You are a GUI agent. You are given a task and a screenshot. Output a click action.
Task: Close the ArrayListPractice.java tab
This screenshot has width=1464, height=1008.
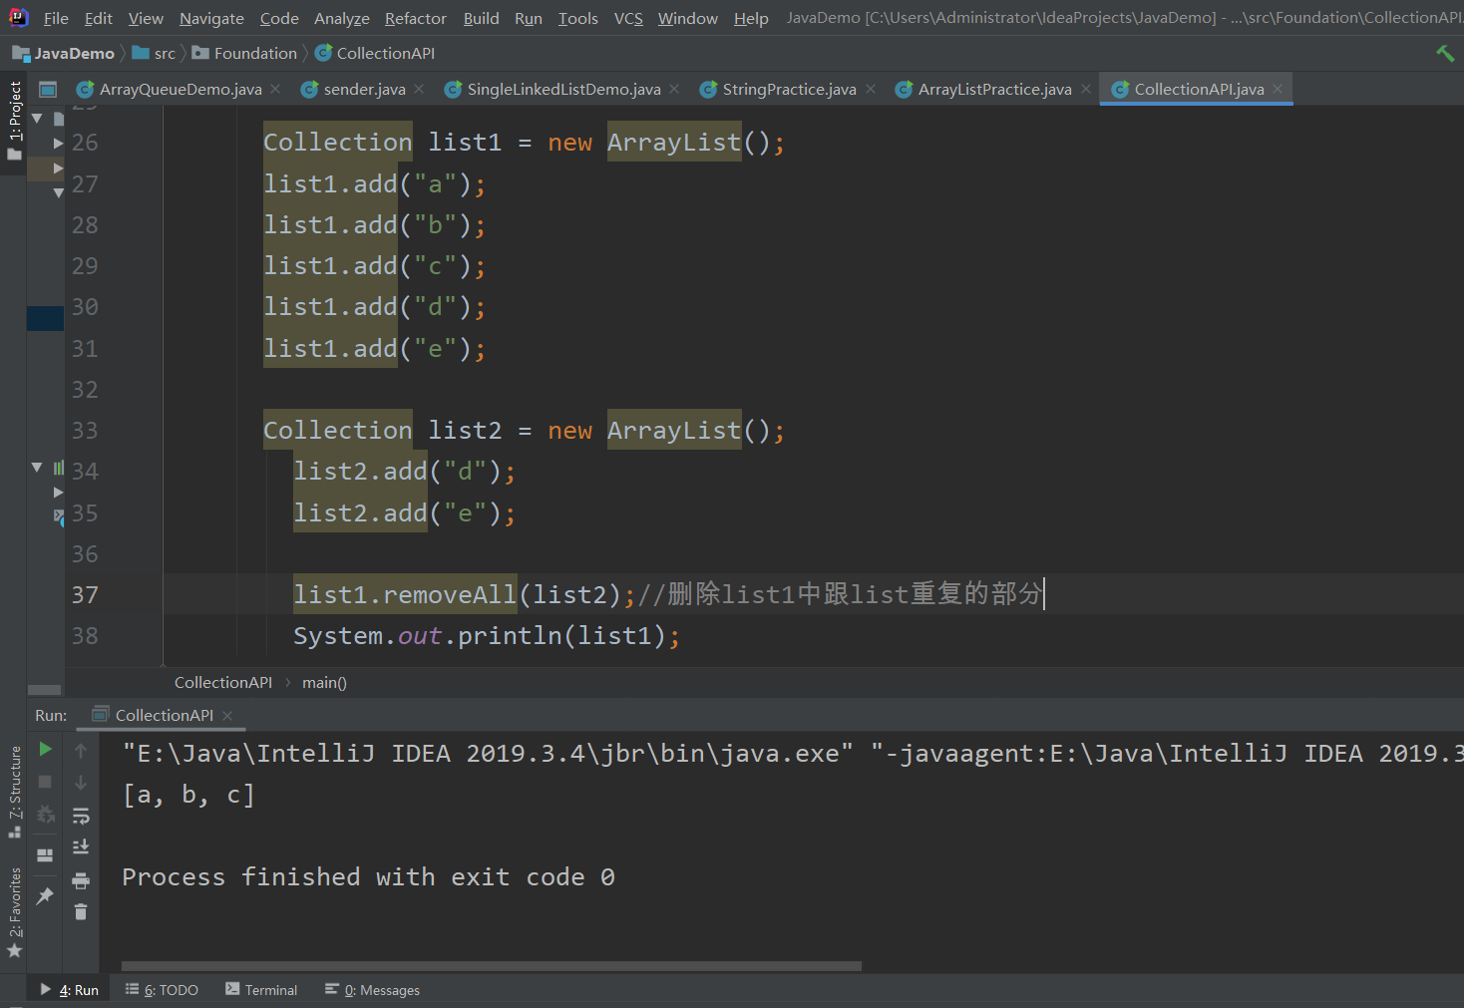click(x=1086, y=89)
